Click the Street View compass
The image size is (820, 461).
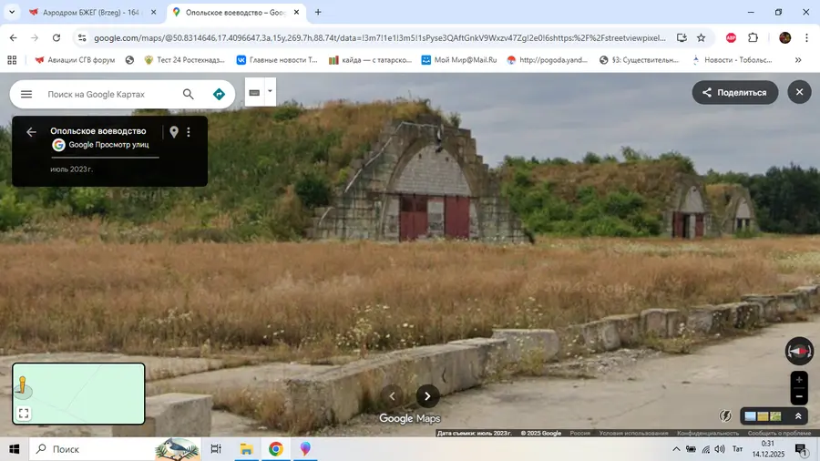[799, 351]
